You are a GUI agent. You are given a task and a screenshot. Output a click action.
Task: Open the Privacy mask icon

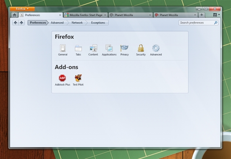coord(124,48)
